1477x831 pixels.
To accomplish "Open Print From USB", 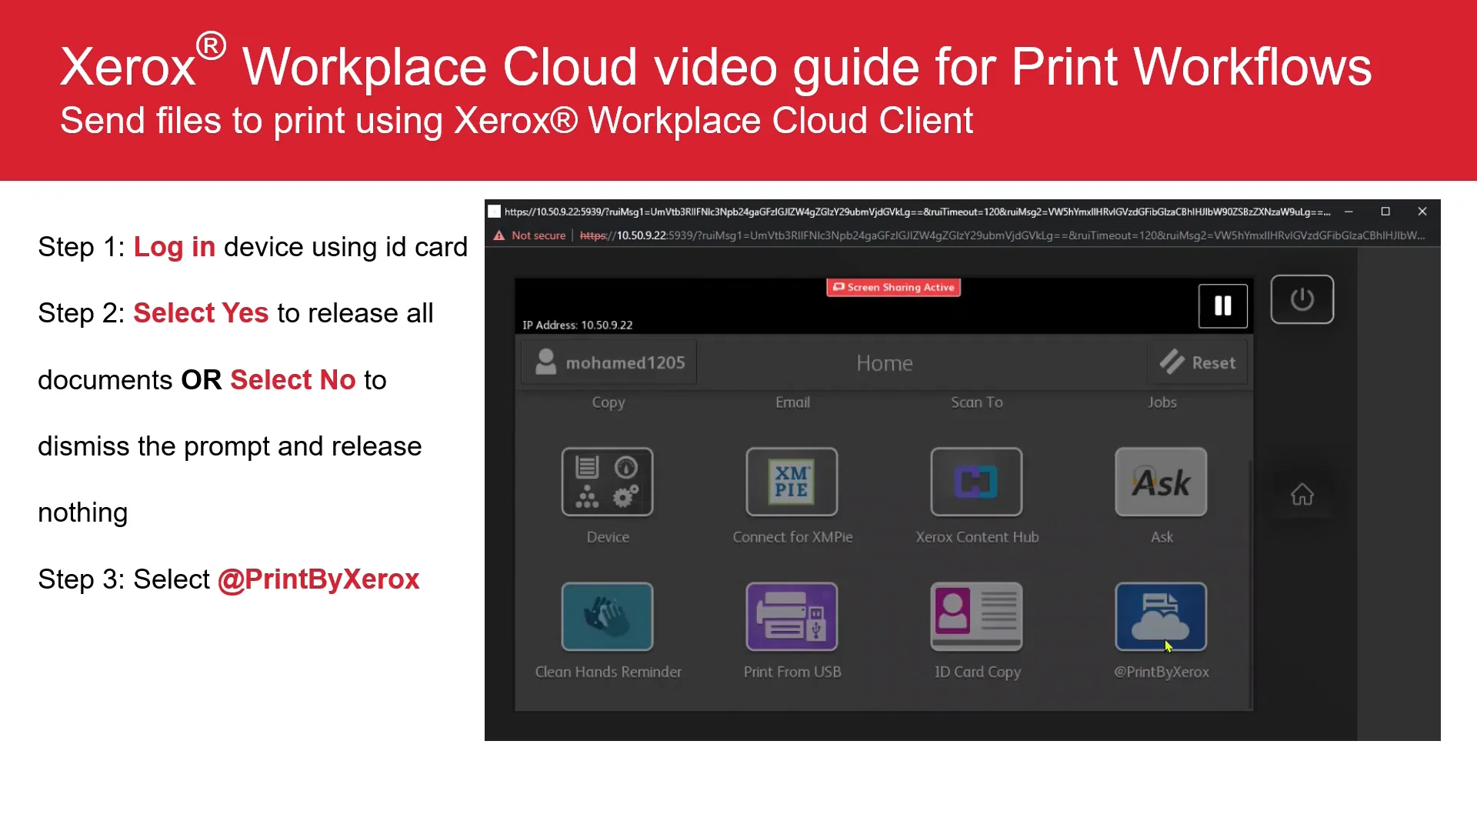I will click(x=792, y=617).
